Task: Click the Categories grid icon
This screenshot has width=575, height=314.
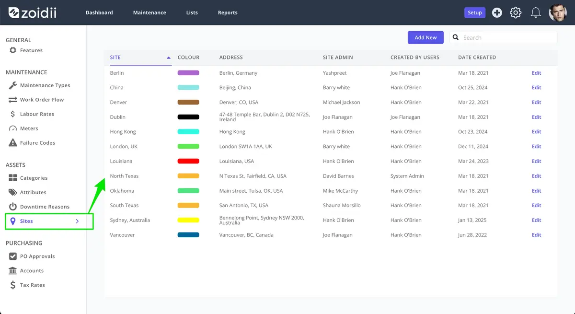Action: 13,178
